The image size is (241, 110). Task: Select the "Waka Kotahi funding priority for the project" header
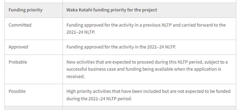click(x=112, y=10)
